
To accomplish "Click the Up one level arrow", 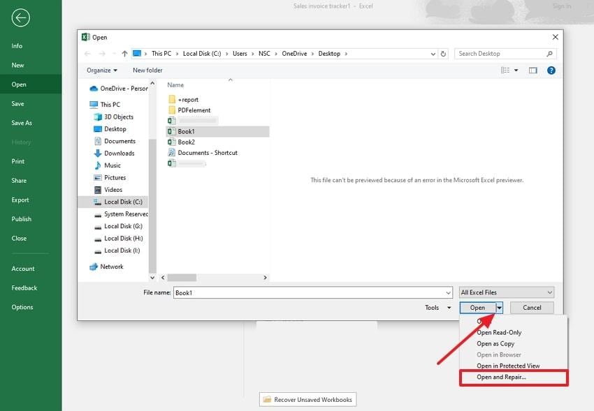I will click(x=124, y=54).
